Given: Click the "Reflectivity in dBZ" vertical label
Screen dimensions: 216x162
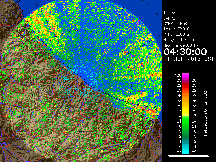Looking at the screenshot, I should [205, 113].
